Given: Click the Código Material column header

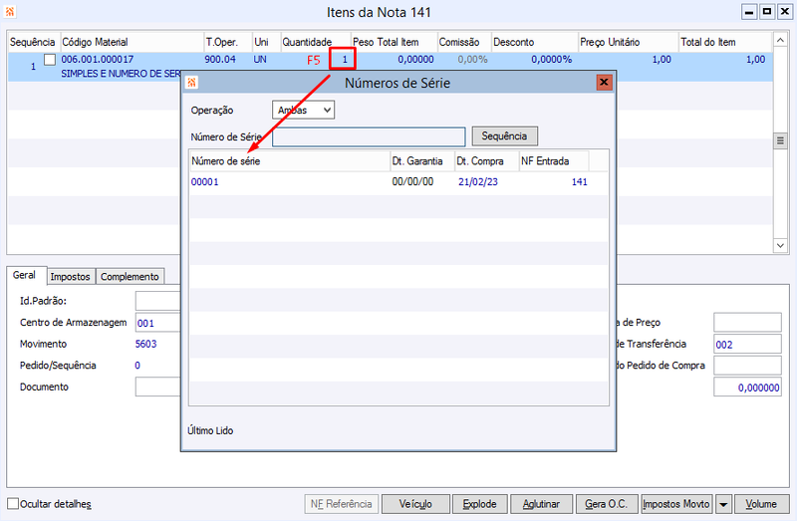Looking at the screenshot, I should click(133, 42).
